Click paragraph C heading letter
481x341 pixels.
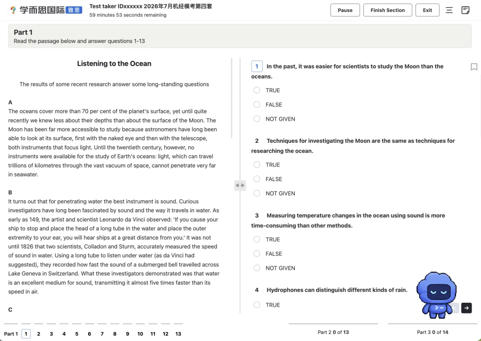(x=10, y=310)
